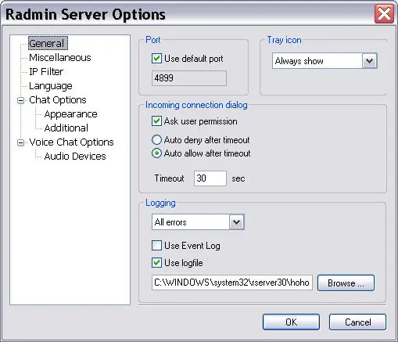Uncheck Use default port

click(156, 59)
